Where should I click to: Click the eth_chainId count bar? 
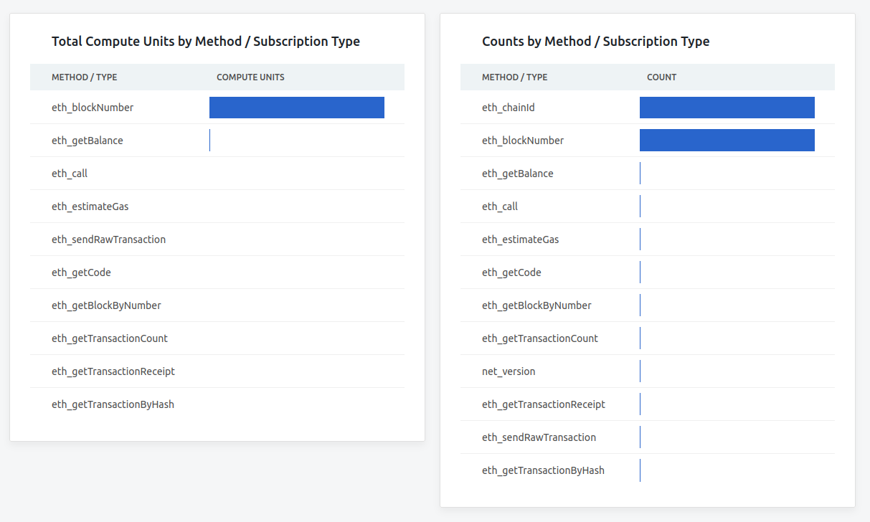tap(727, 107)
